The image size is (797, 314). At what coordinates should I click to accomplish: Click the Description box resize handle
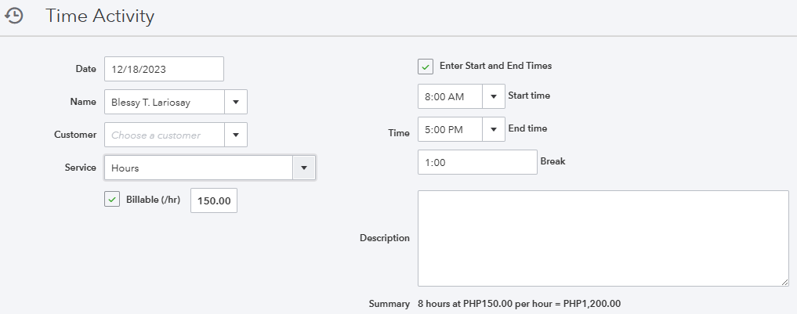pyautogui.click(x=784, y=282)
